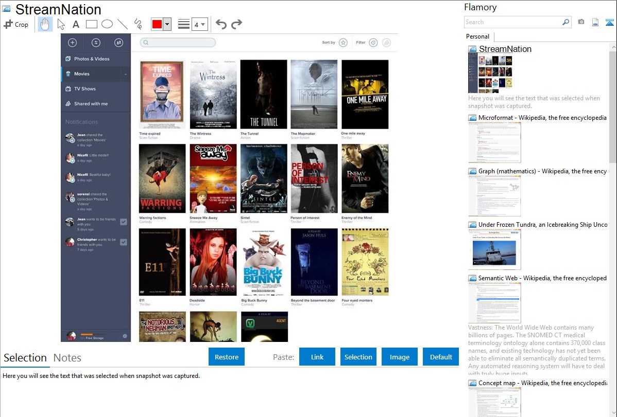617x417 pixels.
Task: Open Nicofil 'Beatiful baby!' notification
Action: (96, 177)
